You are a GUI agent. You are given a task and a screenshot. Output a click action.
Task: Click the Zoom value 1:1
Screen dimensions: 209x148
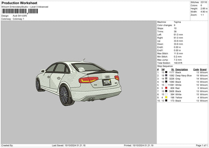pos(202,15)
